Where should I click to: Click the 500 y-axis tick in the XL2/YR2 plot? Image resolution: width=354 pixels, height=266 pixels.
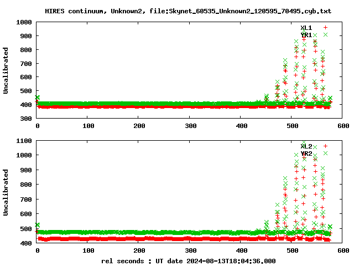pos(26,229)
